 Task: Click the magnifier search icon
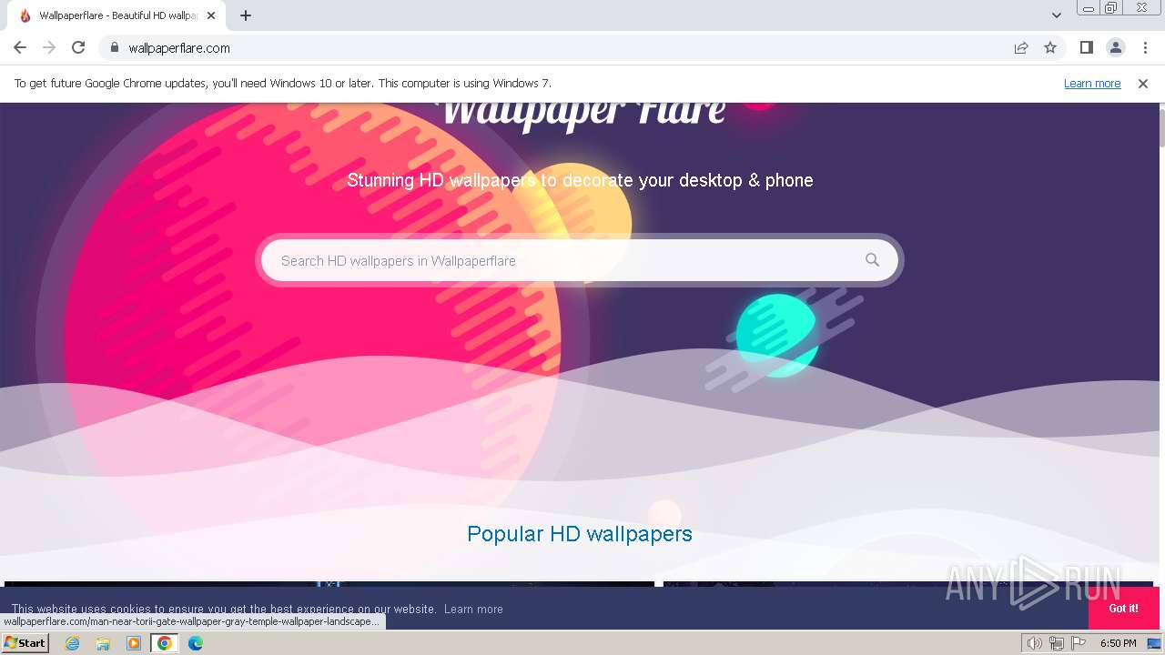click(872, 260)
